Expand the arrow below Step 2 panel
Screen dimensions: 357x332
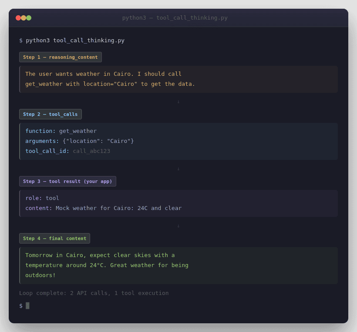[178, 168]
